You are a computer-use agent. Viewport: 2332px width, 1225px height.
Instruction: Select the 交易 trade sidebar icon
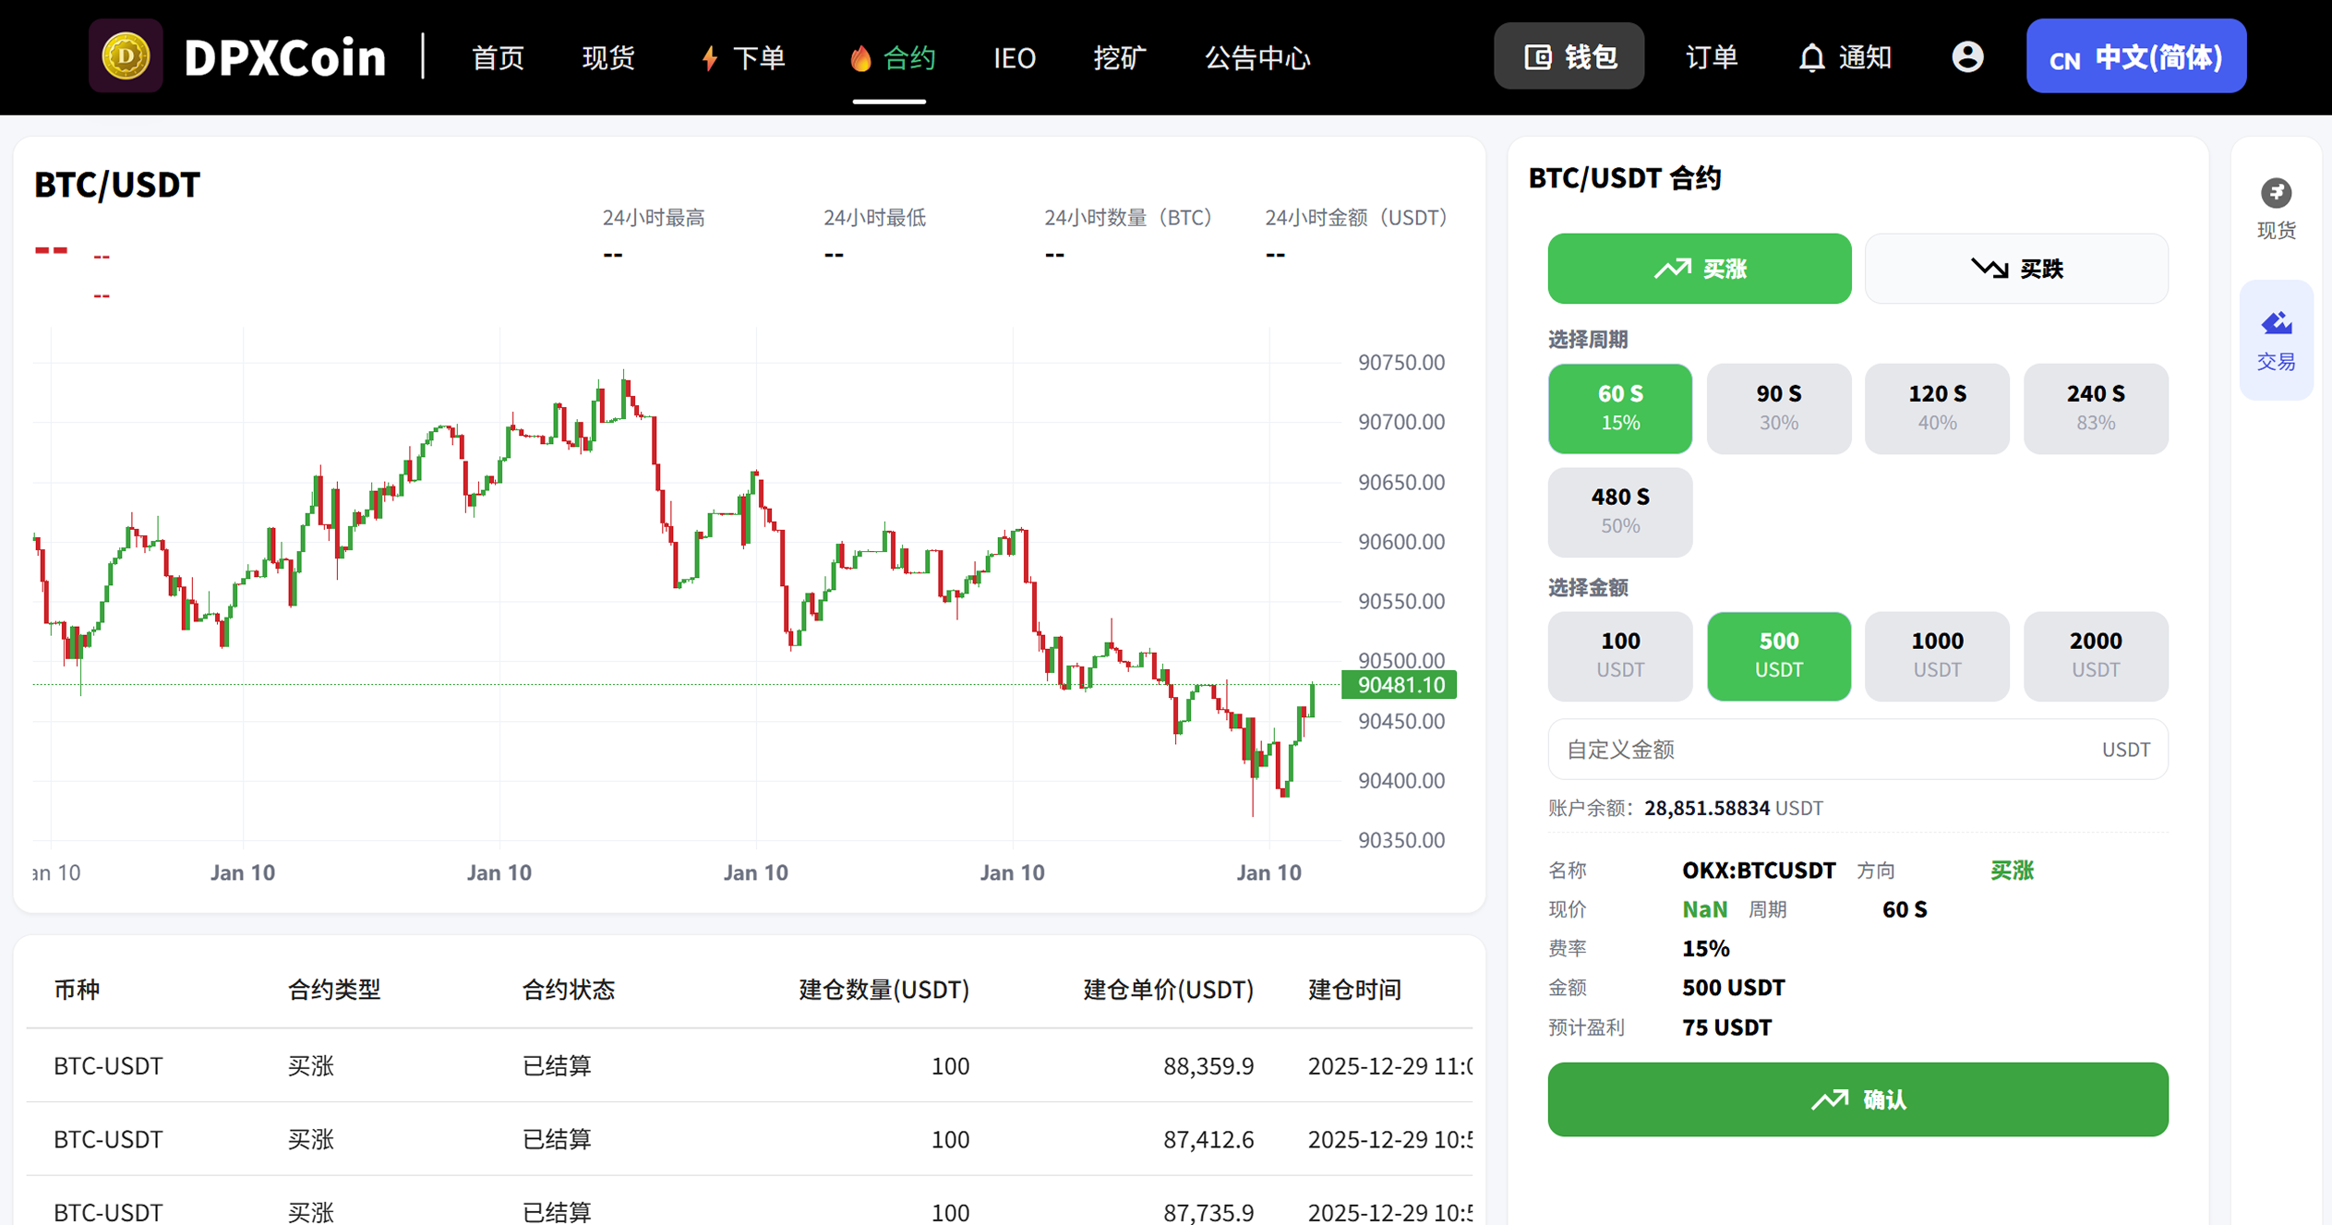(2276, 340)
